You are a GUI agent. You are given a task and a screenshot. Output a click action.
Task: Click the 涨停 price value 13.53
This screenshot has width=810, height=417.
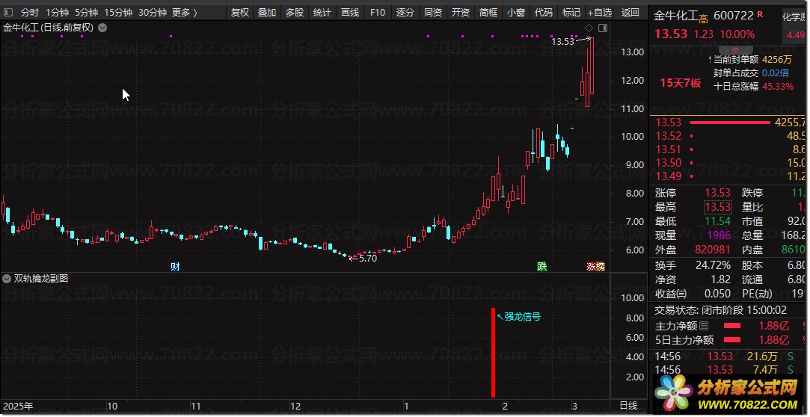tap(717, 193)
